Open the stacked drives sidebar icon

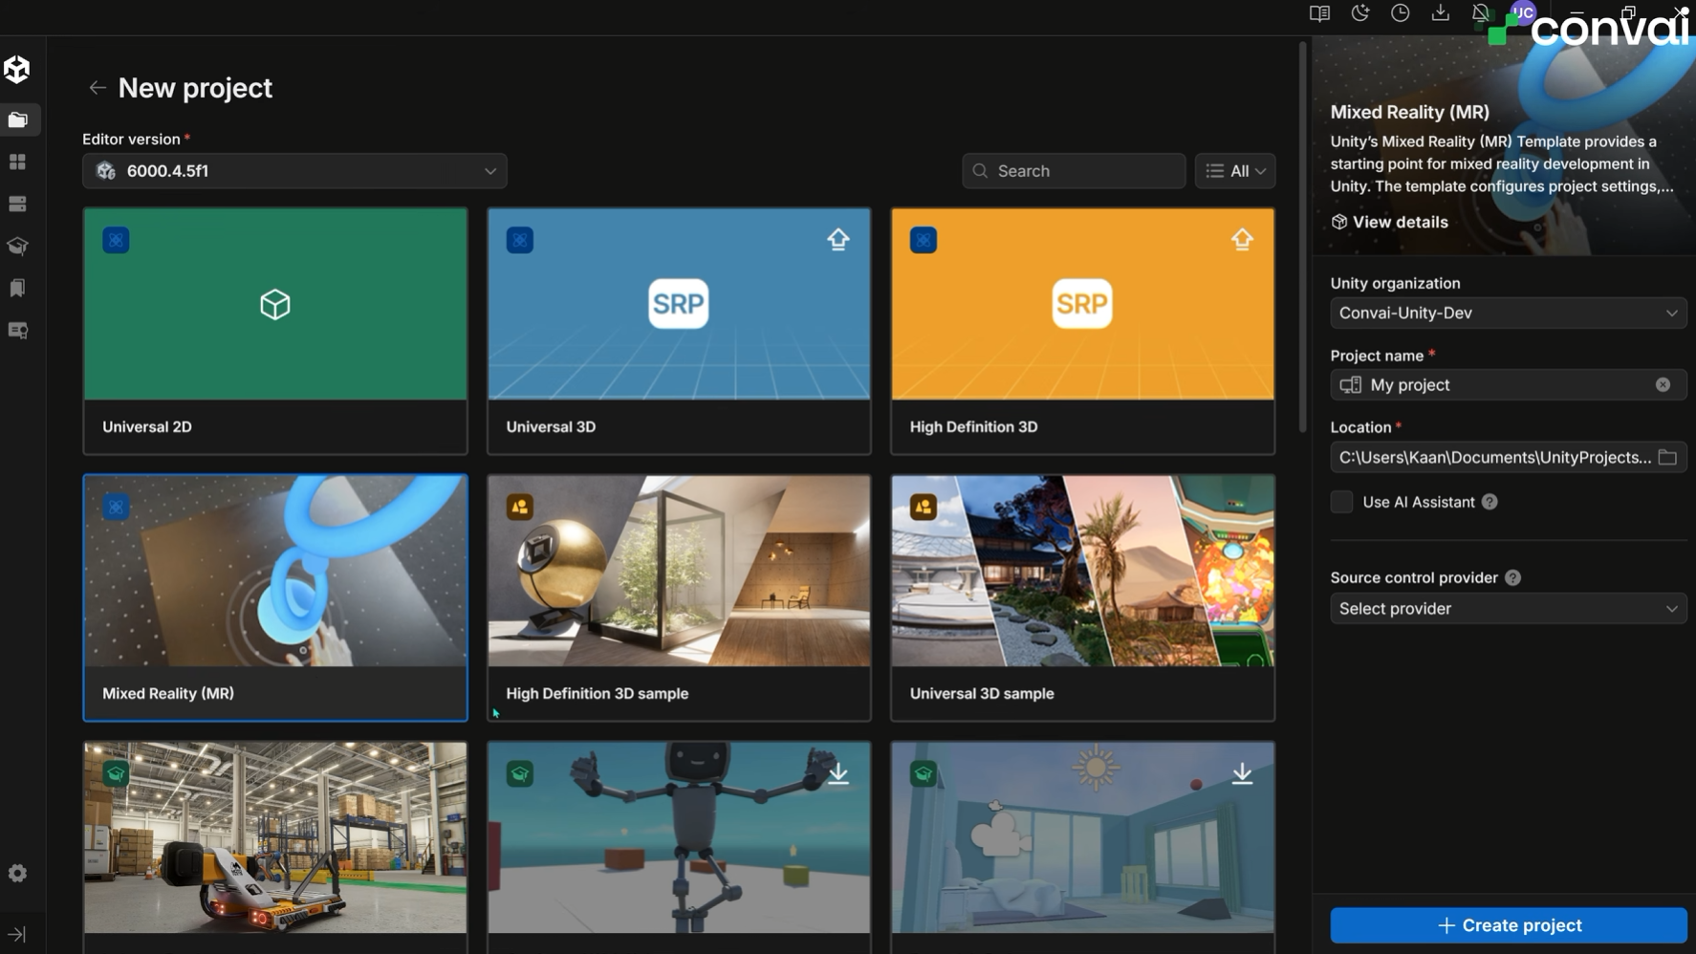point(17,204)
